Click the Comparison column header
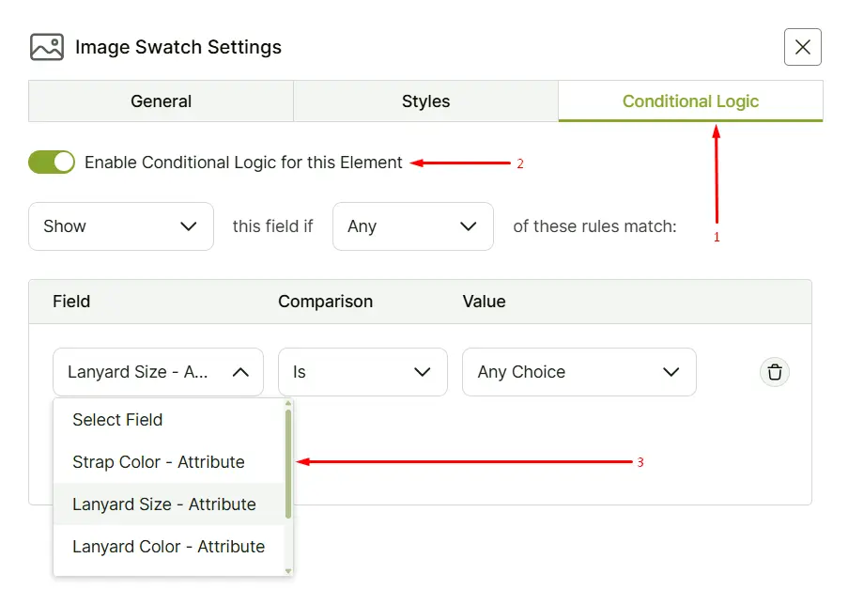This screenshot has width=848, height=605. pos(325,302)
